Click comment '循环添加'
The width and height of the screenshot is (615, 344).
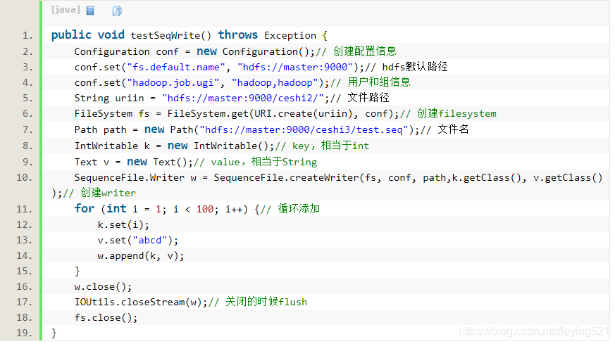click(x=299, y=209)
